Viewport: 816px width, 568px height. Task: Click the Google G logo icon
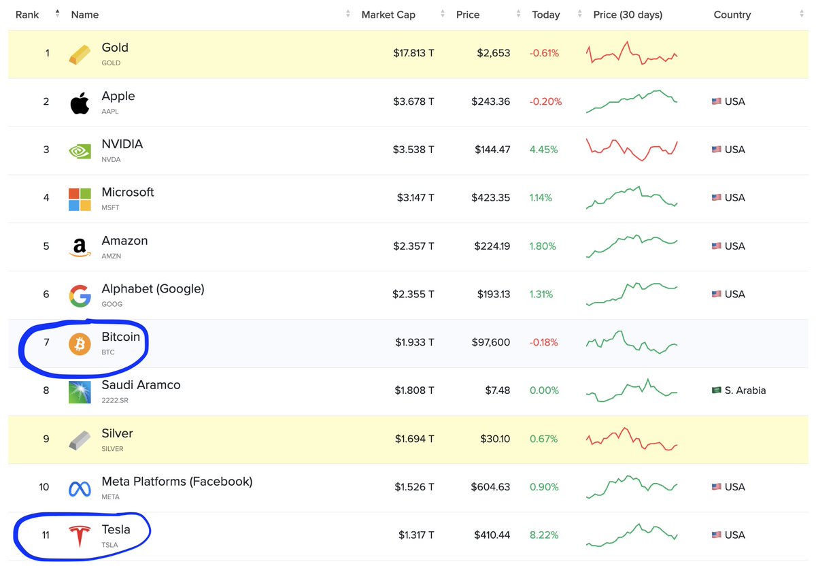[x=80, y=295]
